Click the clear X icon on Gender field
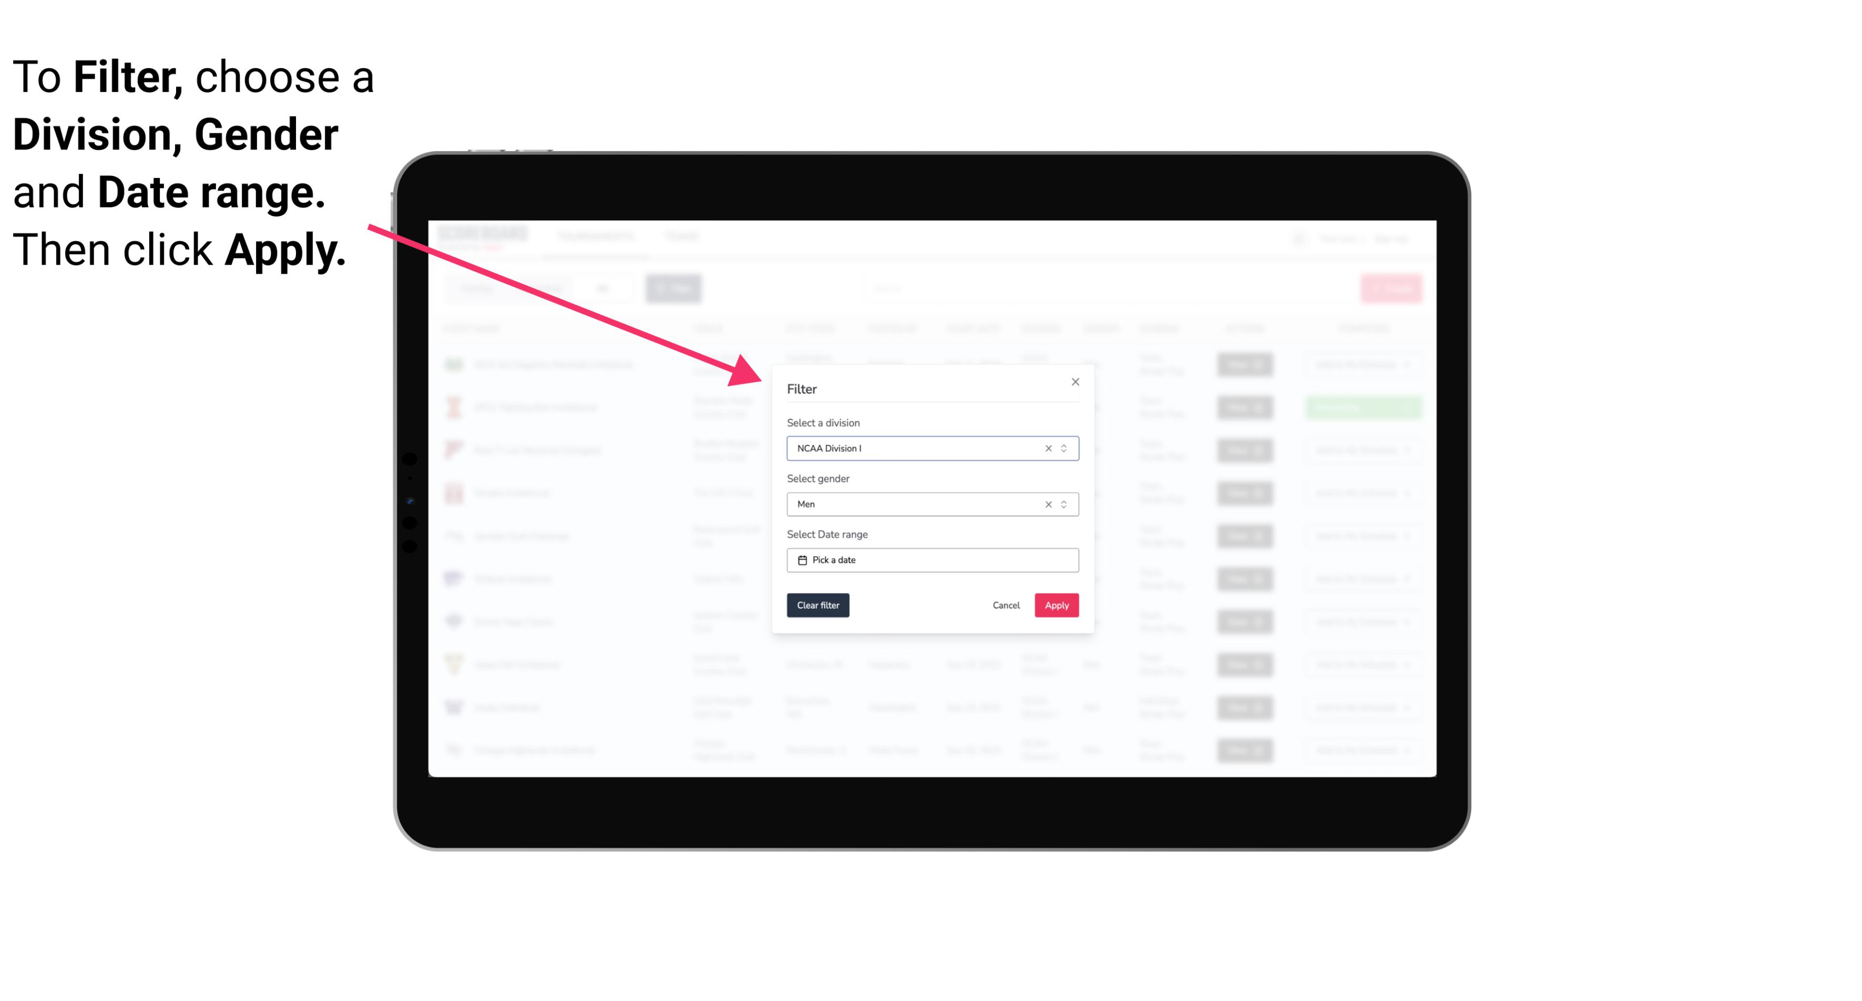Screen dimensions: 1862x1001 point(1048,504)
